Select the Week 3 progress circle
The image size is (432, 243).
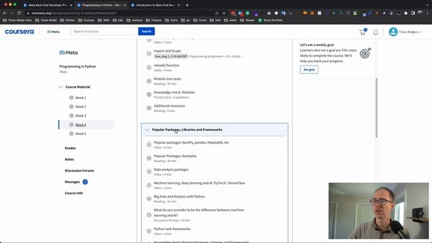click(x=72, y=115)
